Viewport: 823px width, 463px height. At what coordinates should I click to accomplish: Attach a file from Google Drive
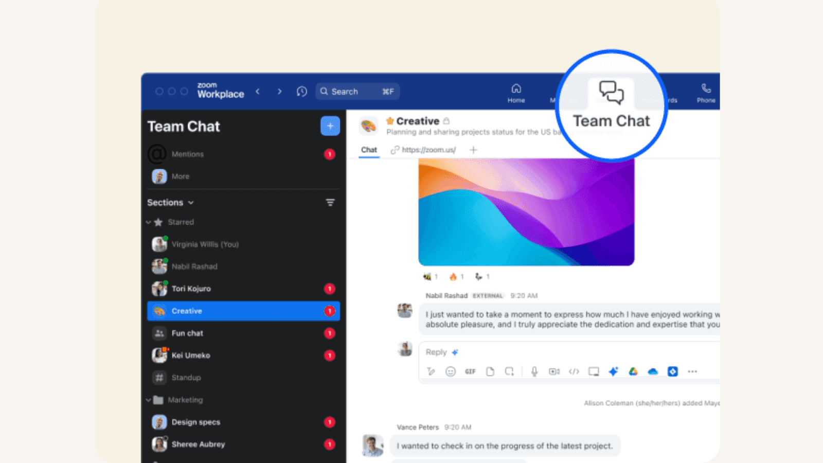point(633,371)
